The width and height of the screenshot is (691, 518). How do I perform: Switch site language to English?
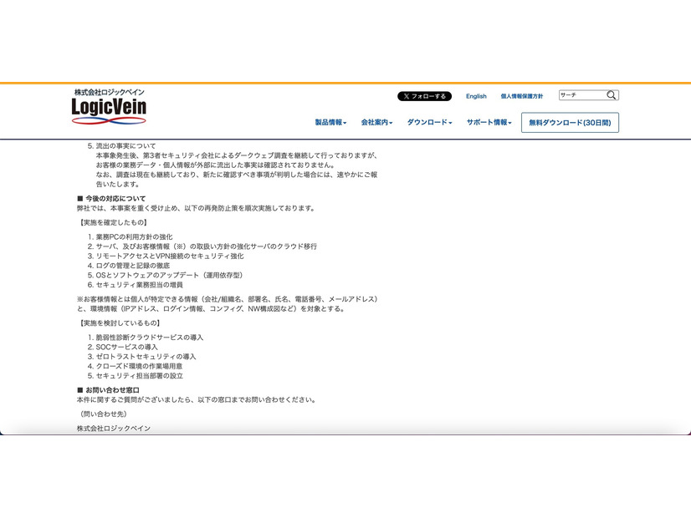click(476, 95)
